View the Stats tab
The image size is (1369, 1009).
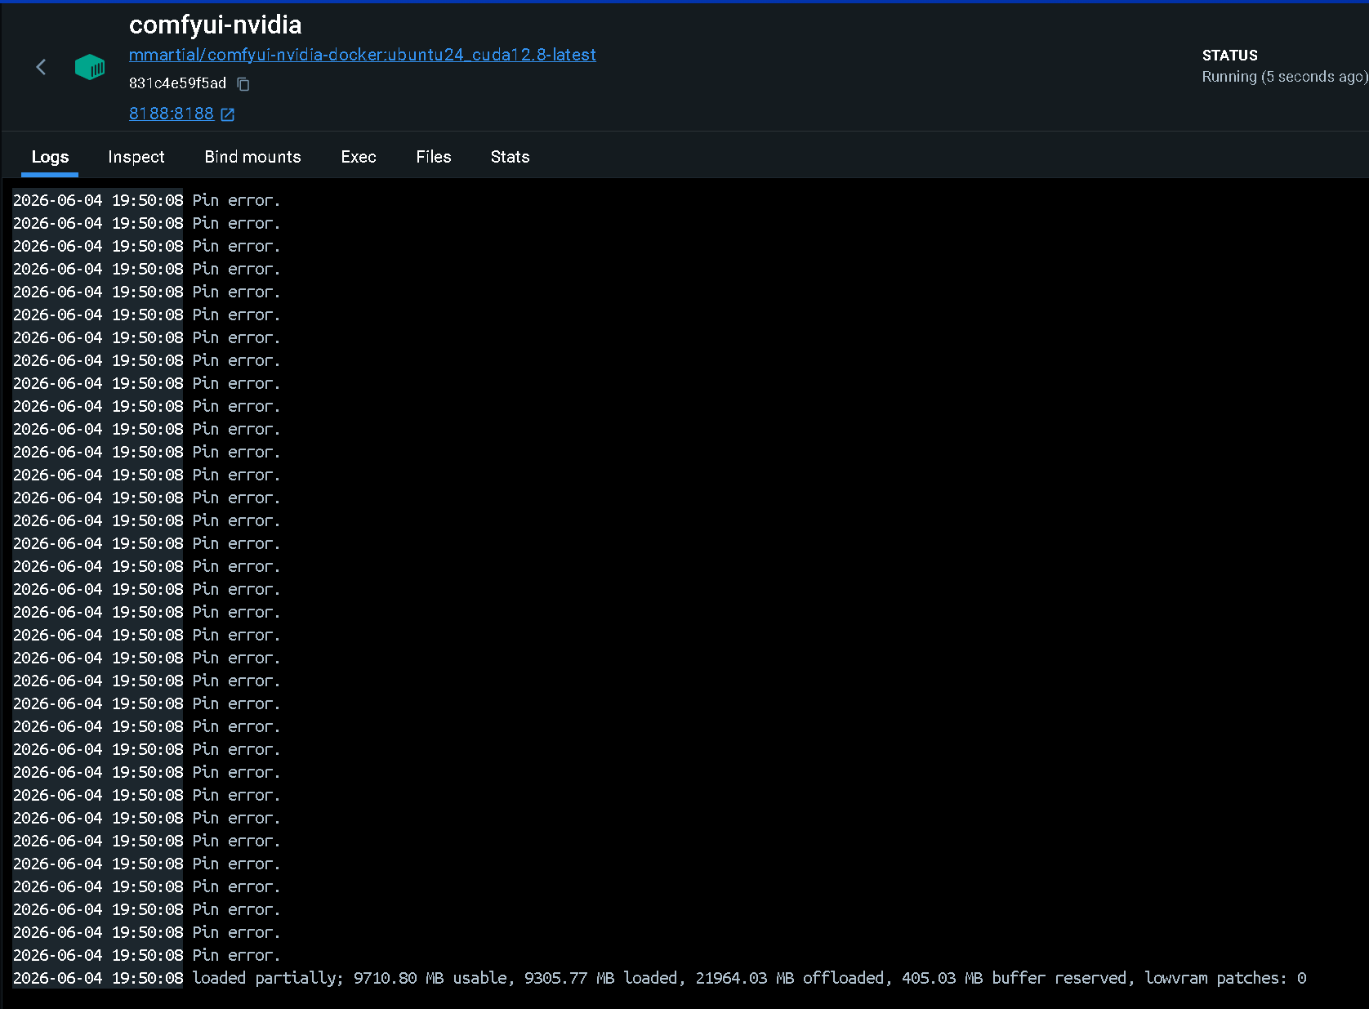click(x=511, y=157)
